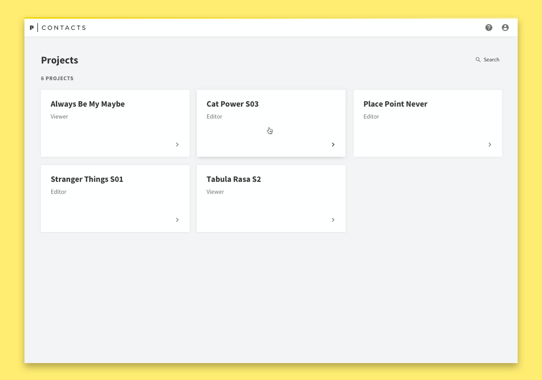The width and height of the screenshot is (542, 380).
Task: Open the Stranger Things S01 title
Action: [x=87, y=179]
